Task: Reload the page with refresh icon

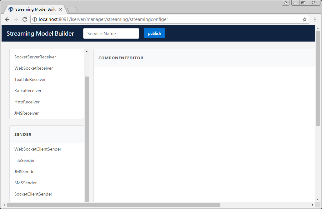Action: (x=25, y=19)
